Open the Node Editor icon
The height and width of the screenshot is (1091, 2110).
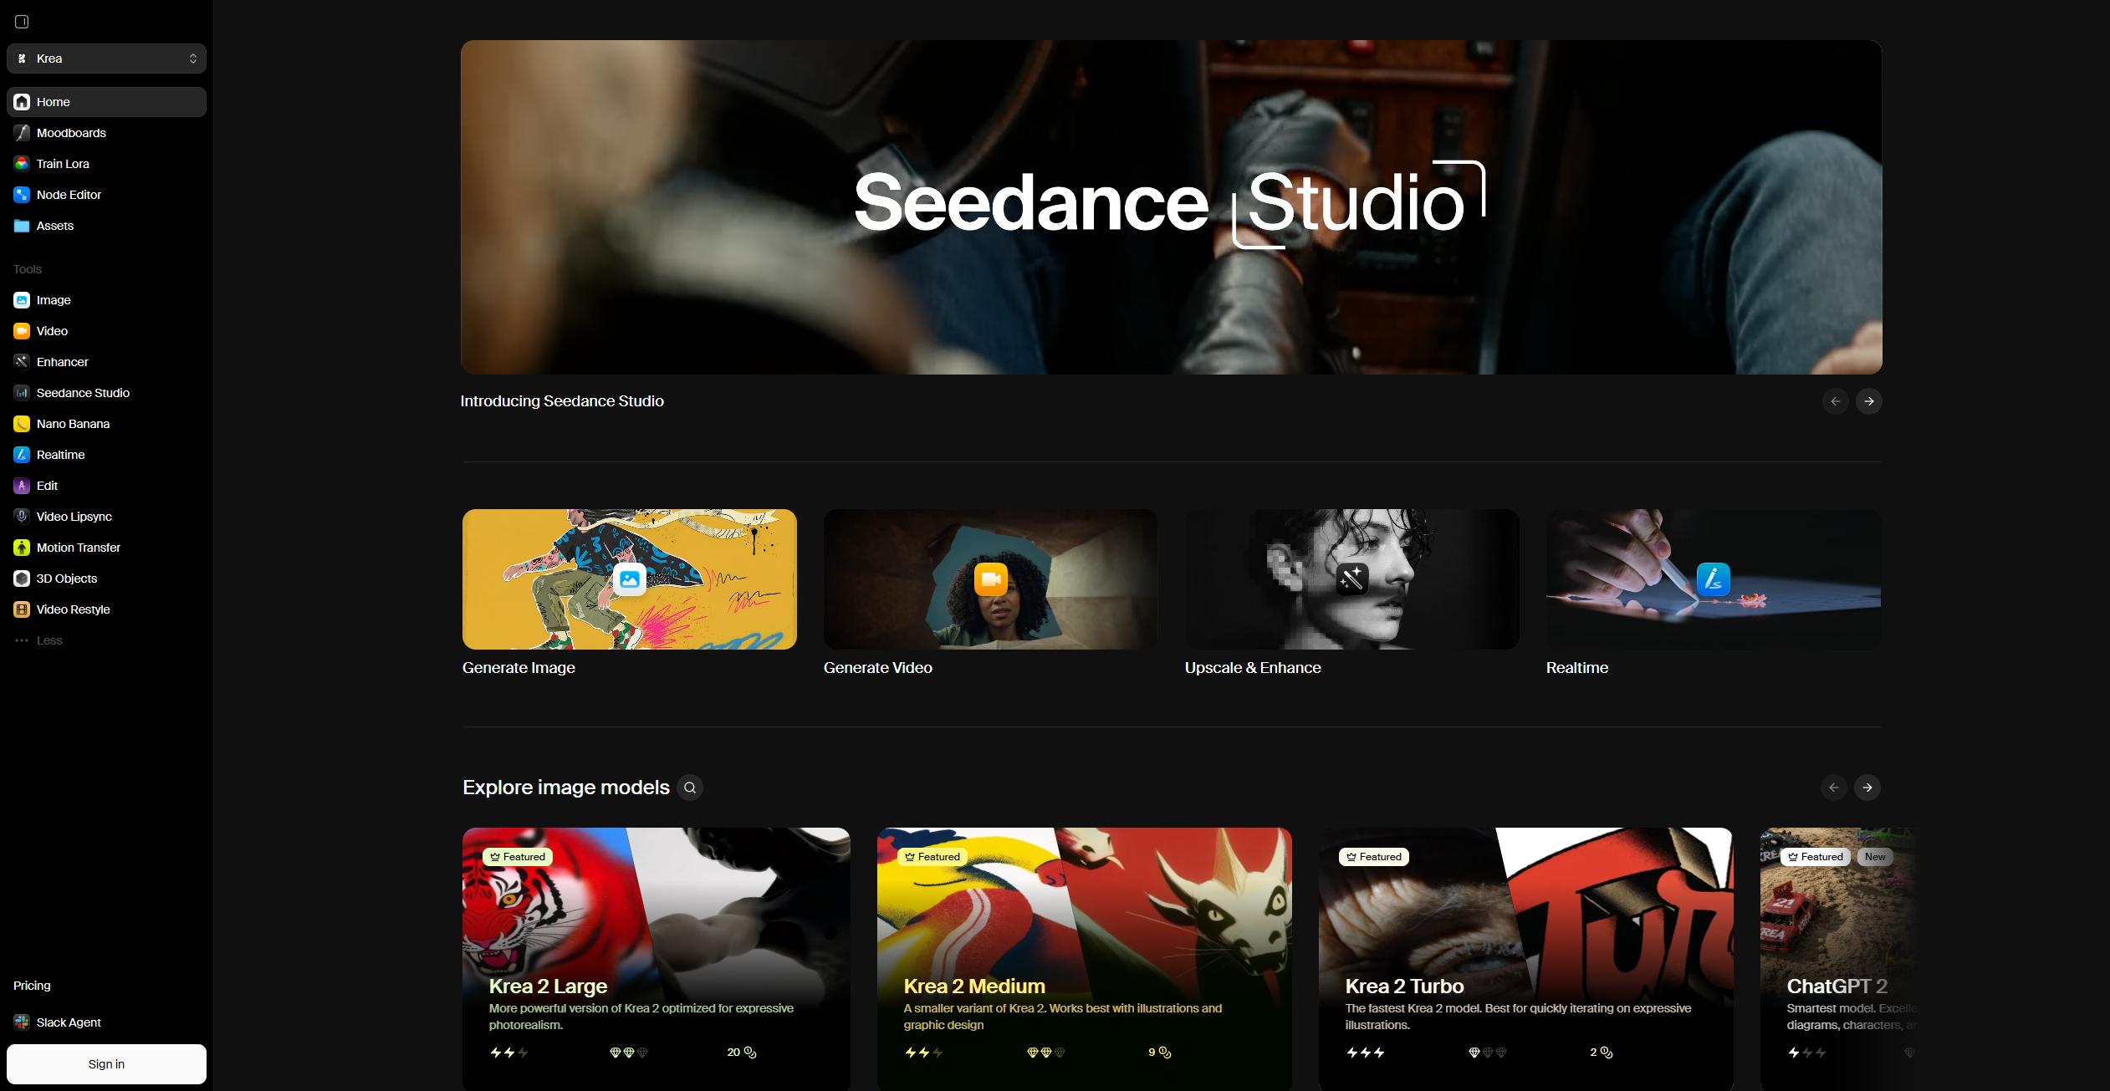[x=22, y=195]
